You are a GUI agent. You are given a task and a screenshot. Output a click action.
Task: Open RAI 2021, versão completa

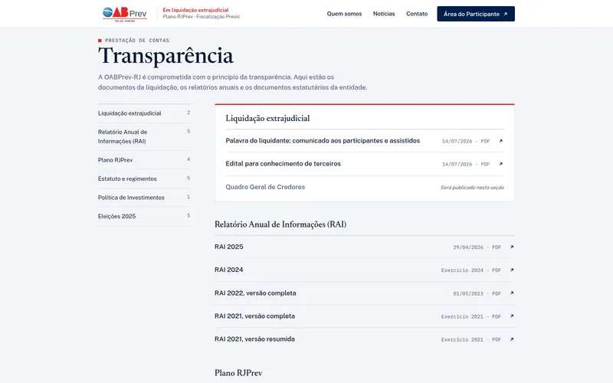coord(254,316)
